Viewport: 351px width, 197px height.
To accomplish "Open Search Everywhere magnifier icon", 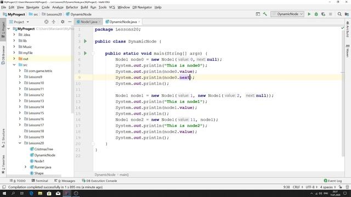I will coord(339,14).
